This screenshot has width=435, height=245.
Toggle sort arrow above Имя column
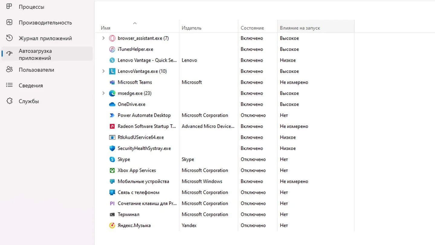click(135, 23)
